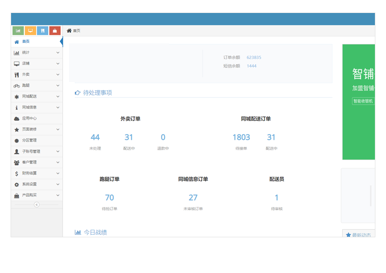Expand the 客户管理 menu chevron
386x273 pixels.
coord(57,162)
